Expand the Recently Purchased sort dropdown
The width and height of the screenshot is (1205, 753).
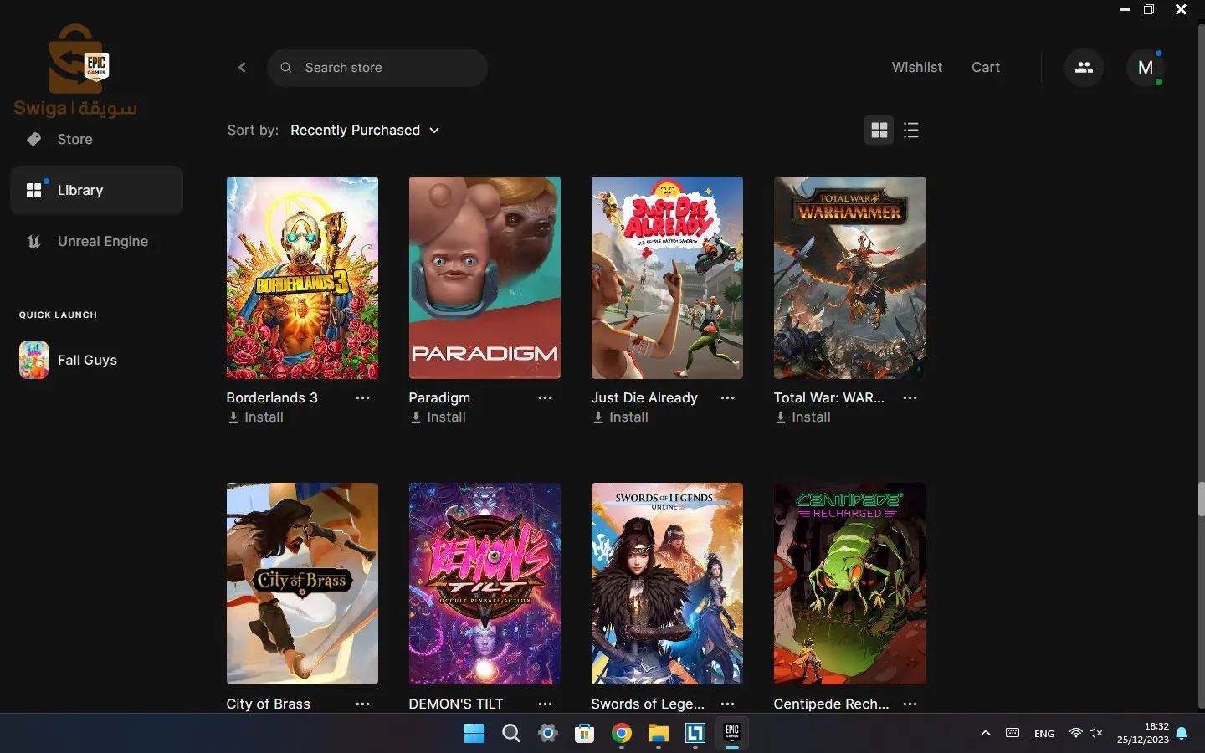point(365,130)
